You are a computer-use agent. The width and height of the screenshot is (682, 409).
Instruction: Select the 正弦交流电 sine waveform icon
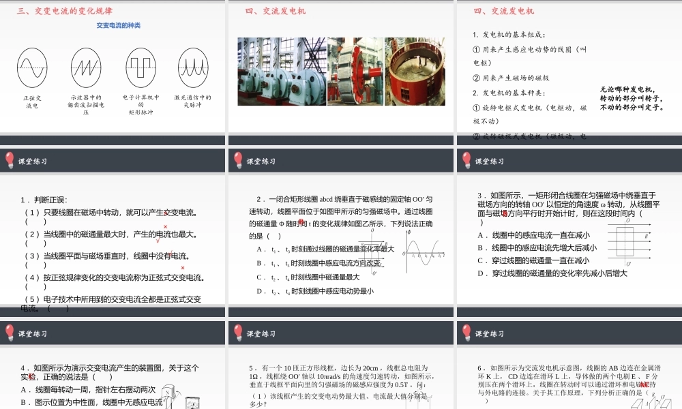coord(32,67)
